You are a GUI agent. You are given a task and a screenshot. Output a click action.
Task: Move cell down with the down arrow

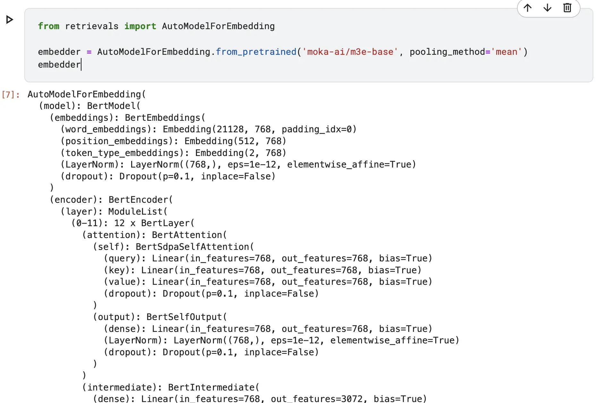tap(547, 8)
